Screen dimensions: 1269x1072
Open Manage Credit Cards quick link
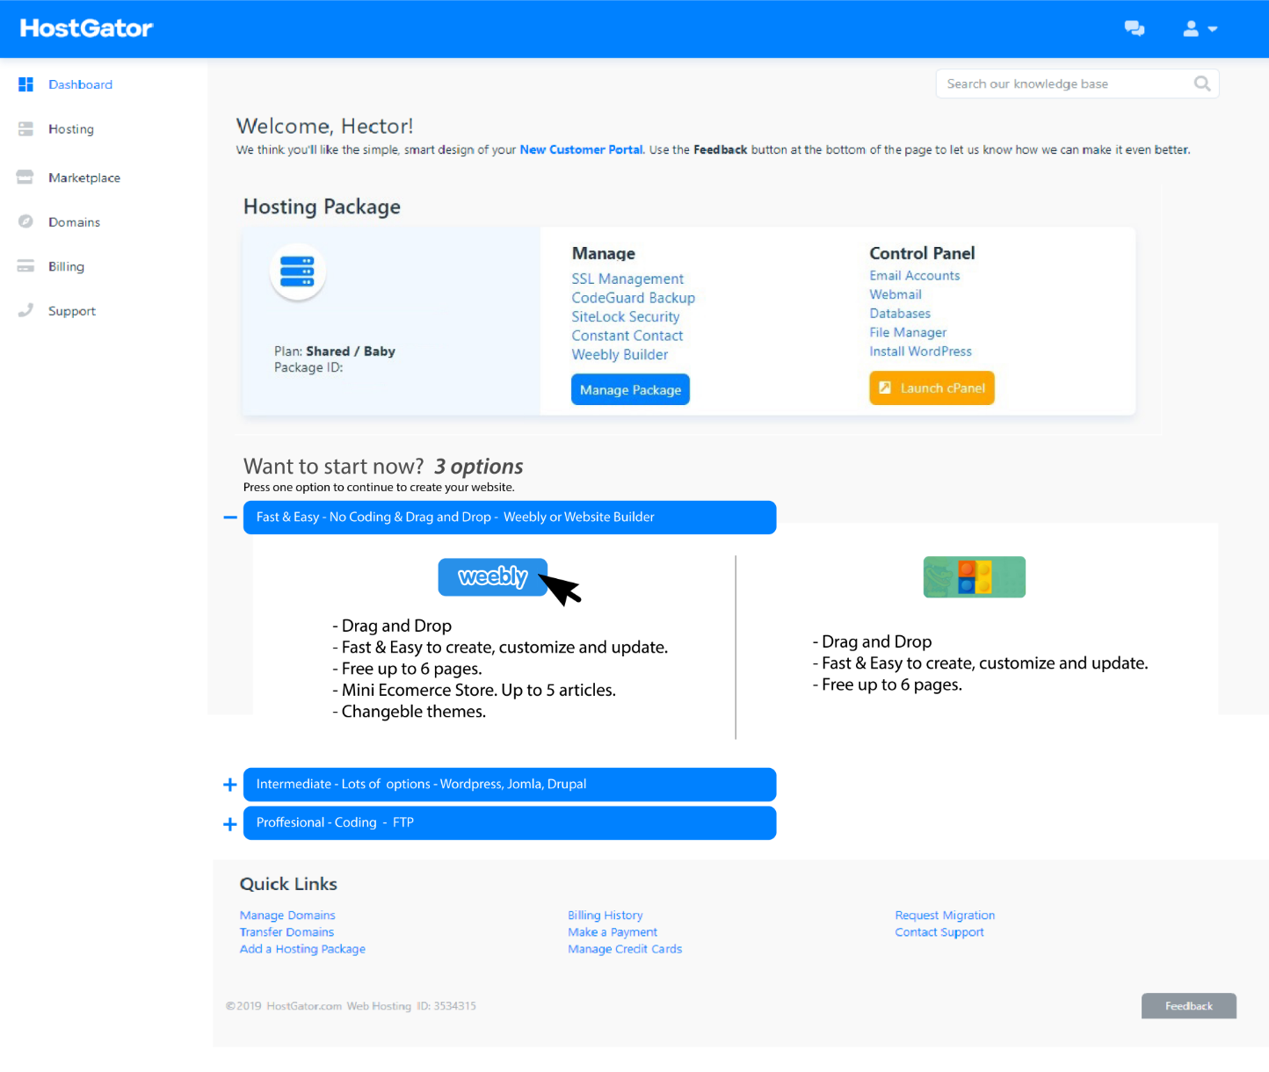pos(625,949)
